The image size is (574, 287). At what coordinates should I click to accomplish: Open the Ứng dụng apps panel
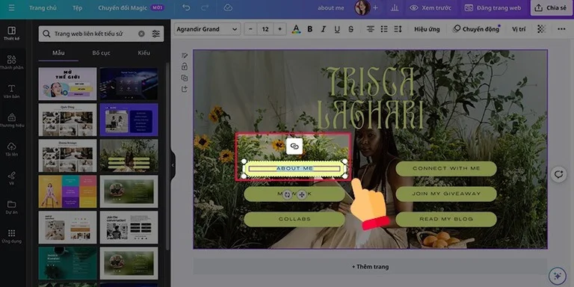12,236
